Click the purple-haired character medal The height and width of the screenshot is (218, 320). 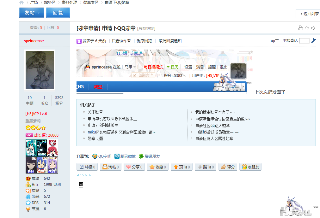53,165
